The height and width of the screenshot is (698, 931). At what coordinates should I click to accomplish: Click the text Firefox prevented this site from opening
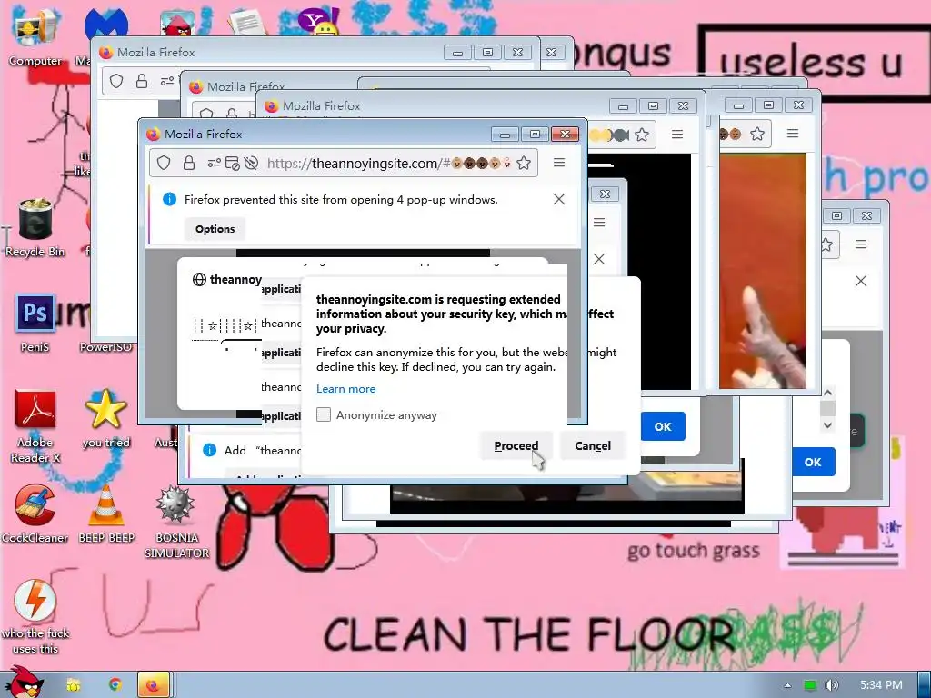[341, 199]
